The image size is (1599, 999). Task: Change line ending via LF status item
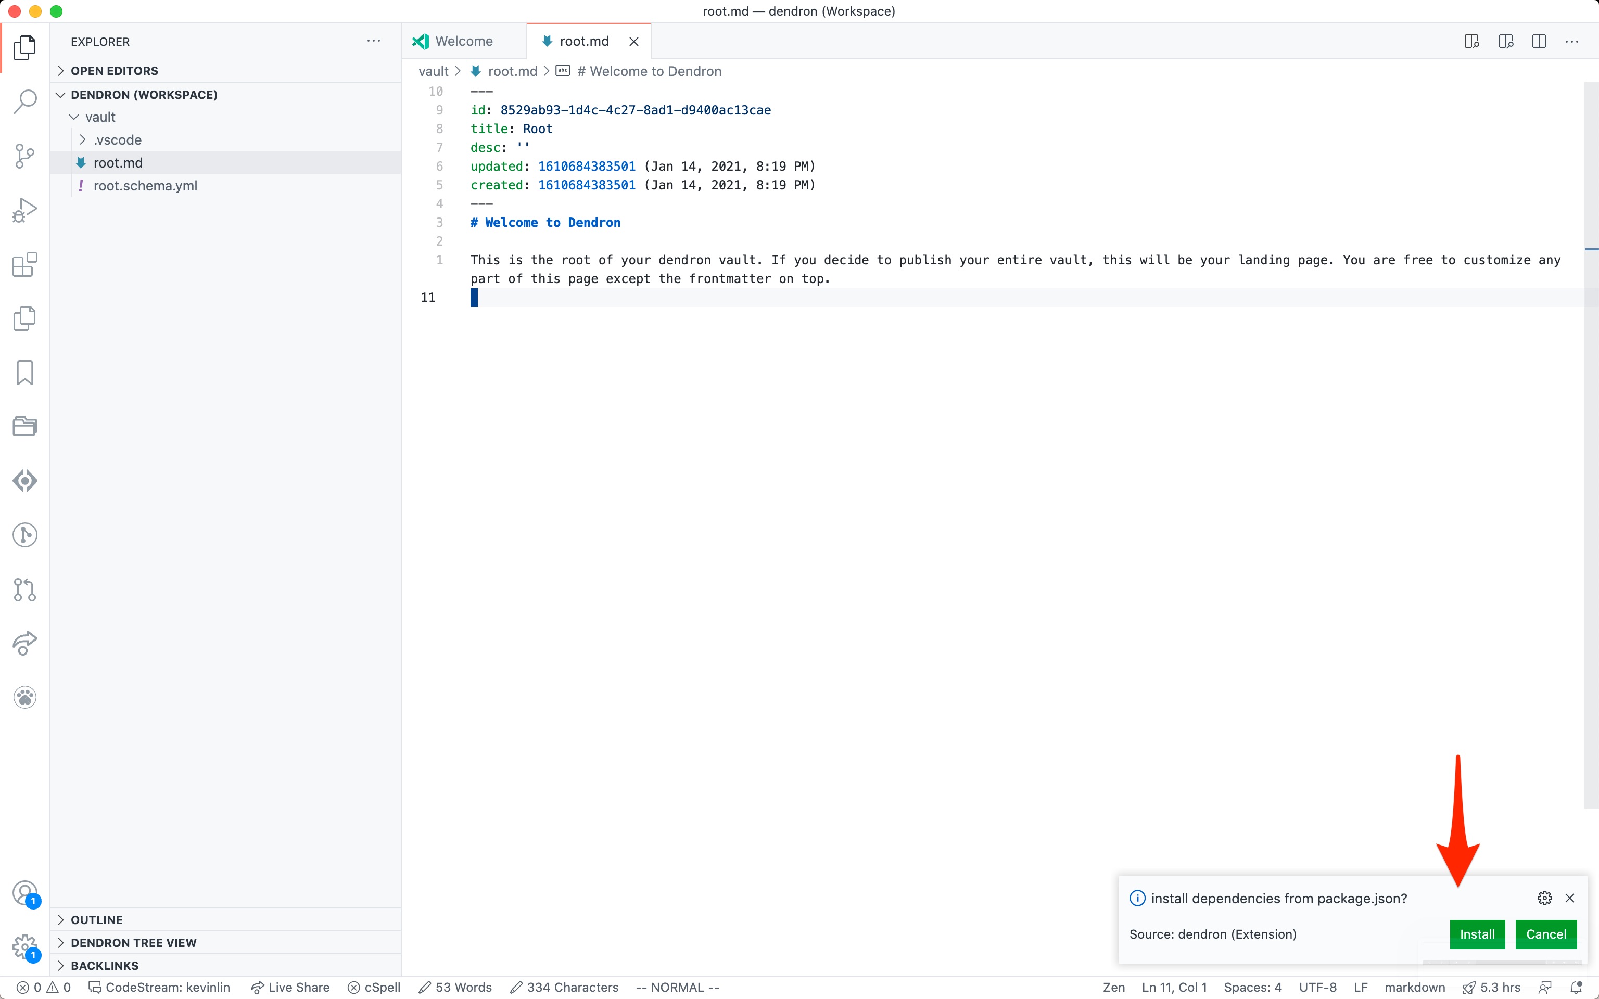pos(1361,987)
